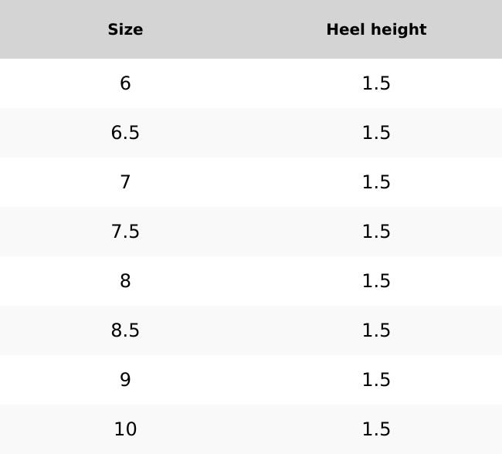
Task: Click heel height value for size 7
Action: (x=376, y=182)
